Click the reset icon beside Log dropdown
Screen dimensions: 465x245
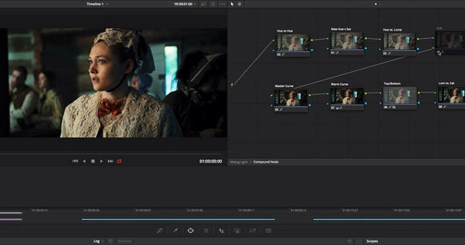click(111, 241)
